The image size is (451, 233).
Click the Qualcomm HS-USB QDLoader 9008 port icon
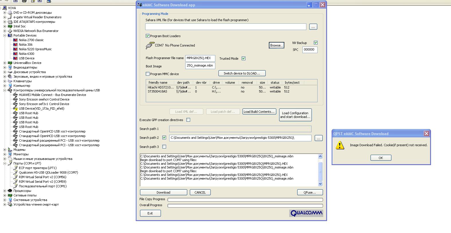pos(15,172)
